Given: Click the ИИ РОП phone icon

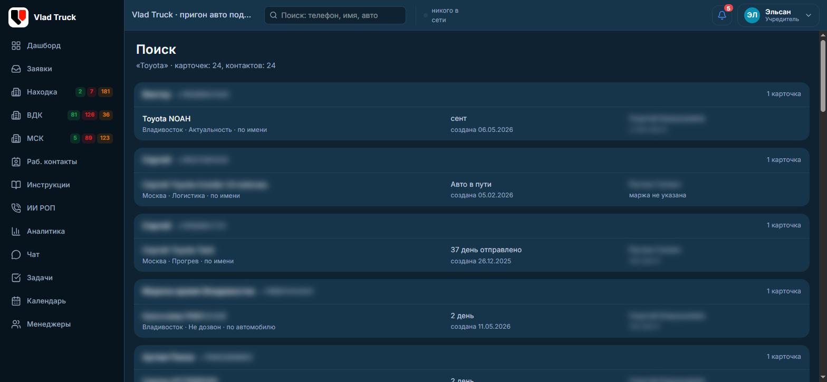Looking at the screenshot, I should coord(16,208).
